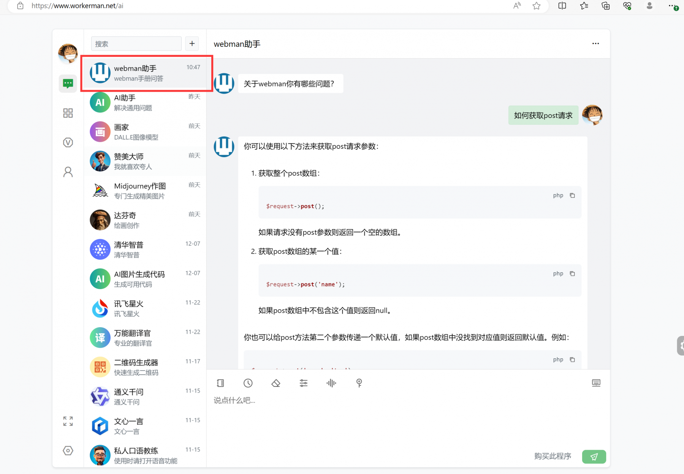
Task: Open browser favorites list icon
Action: click(584, 6)
